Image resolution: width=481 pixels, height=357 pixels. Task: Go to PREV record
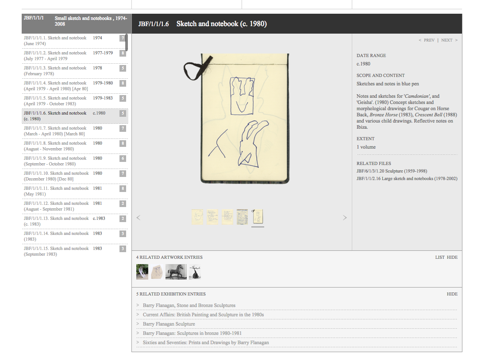pos(427,40)
